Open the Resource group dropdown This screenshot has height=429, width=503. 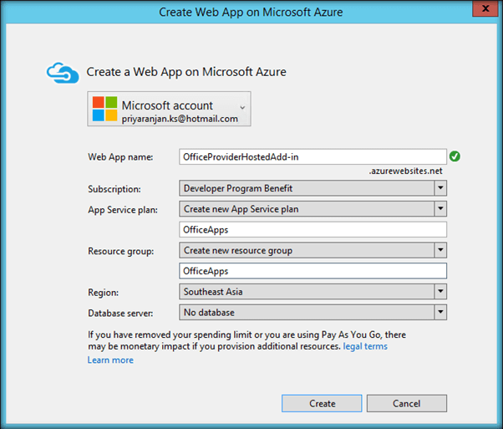coord(439,250)
